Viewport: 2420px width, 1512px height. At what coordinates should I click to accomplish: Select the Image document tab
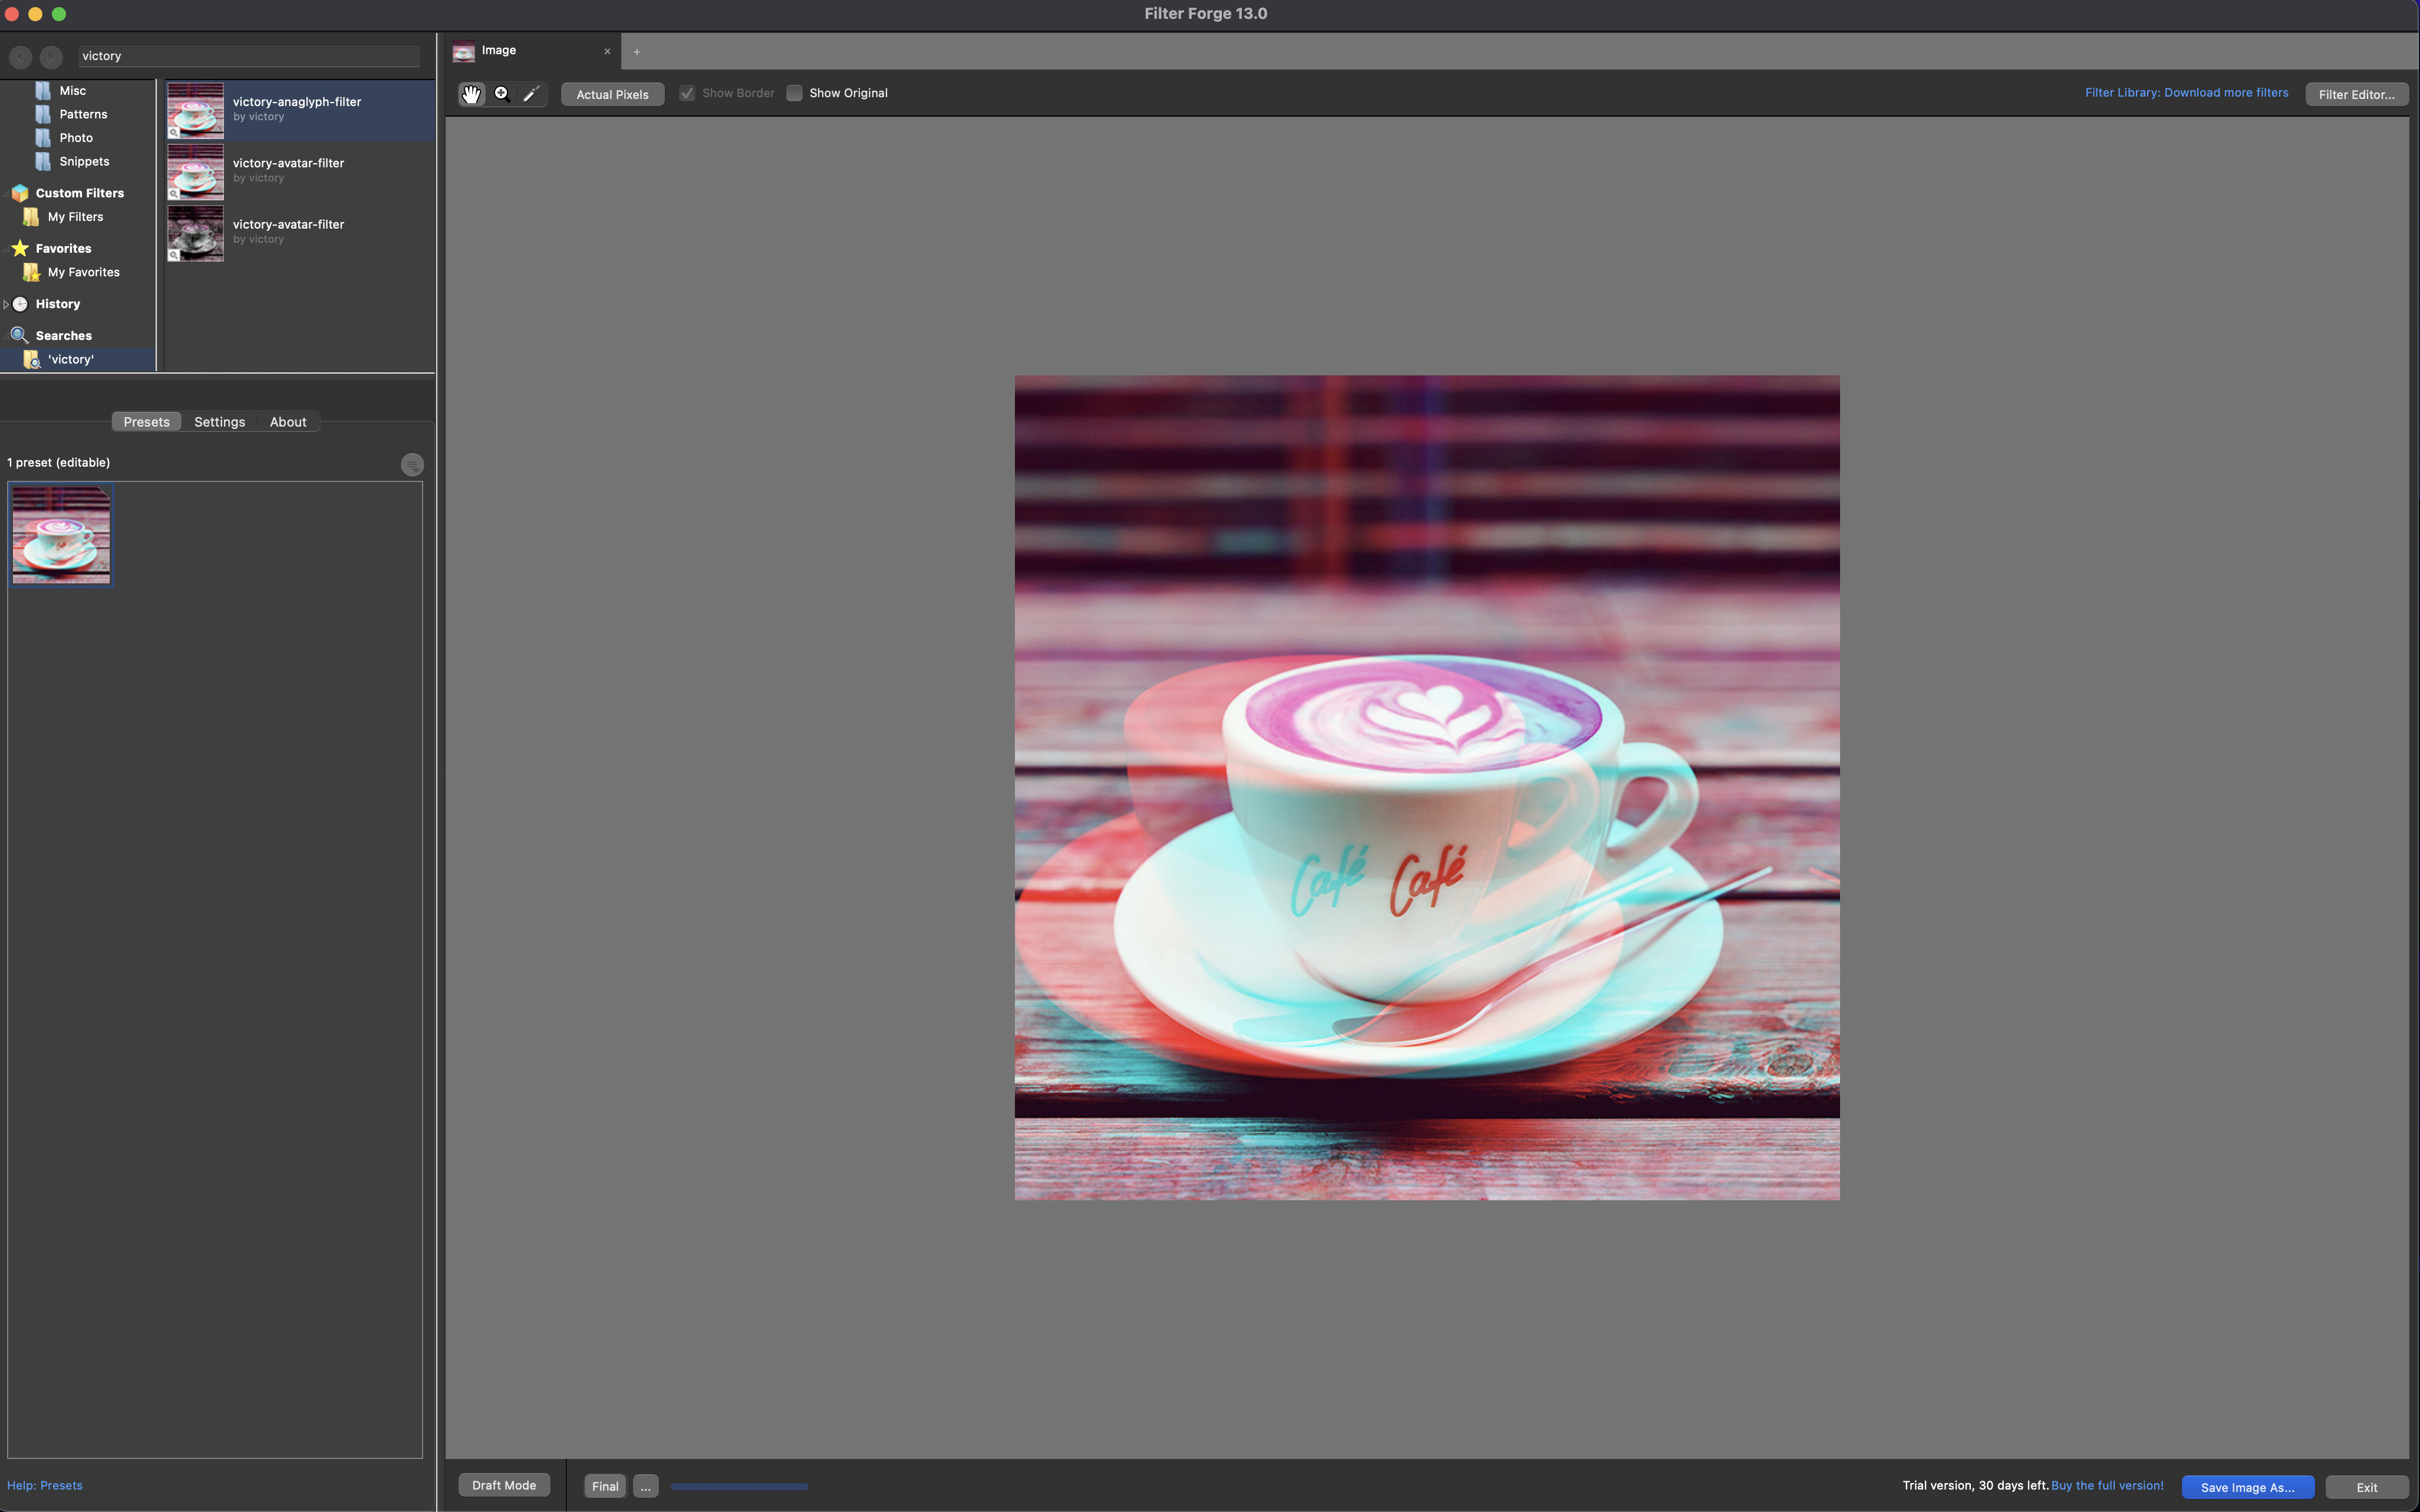[534, 51]
